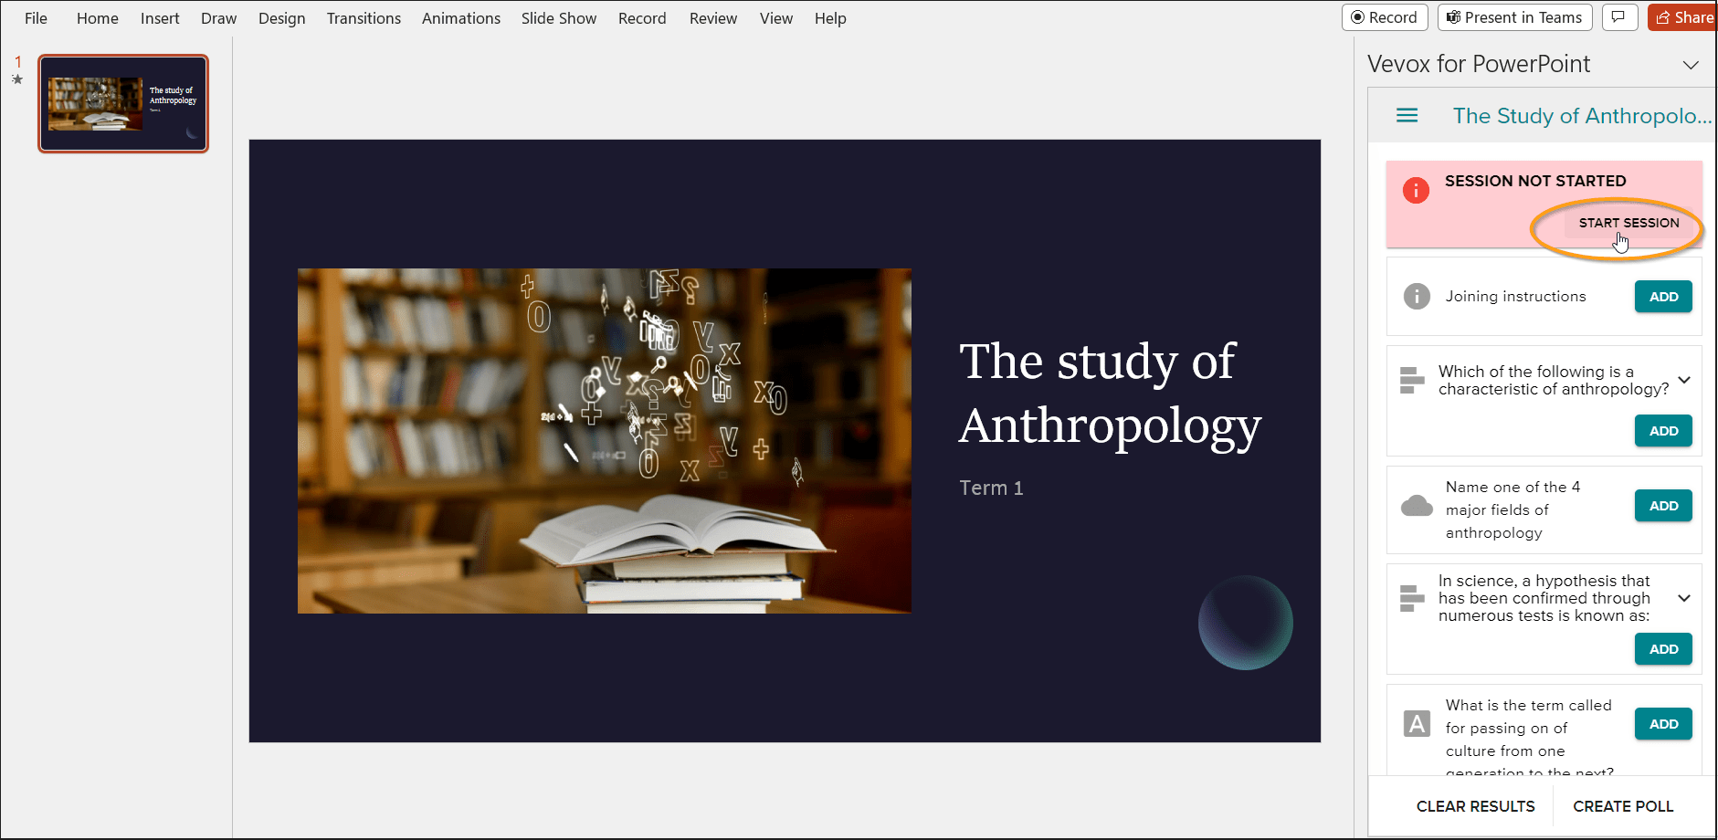The width and height of the screenshot is (1718, 840).
Task: Add the 'Name one of the 4 major fields' poll
Action: (x=1663, y=506)
